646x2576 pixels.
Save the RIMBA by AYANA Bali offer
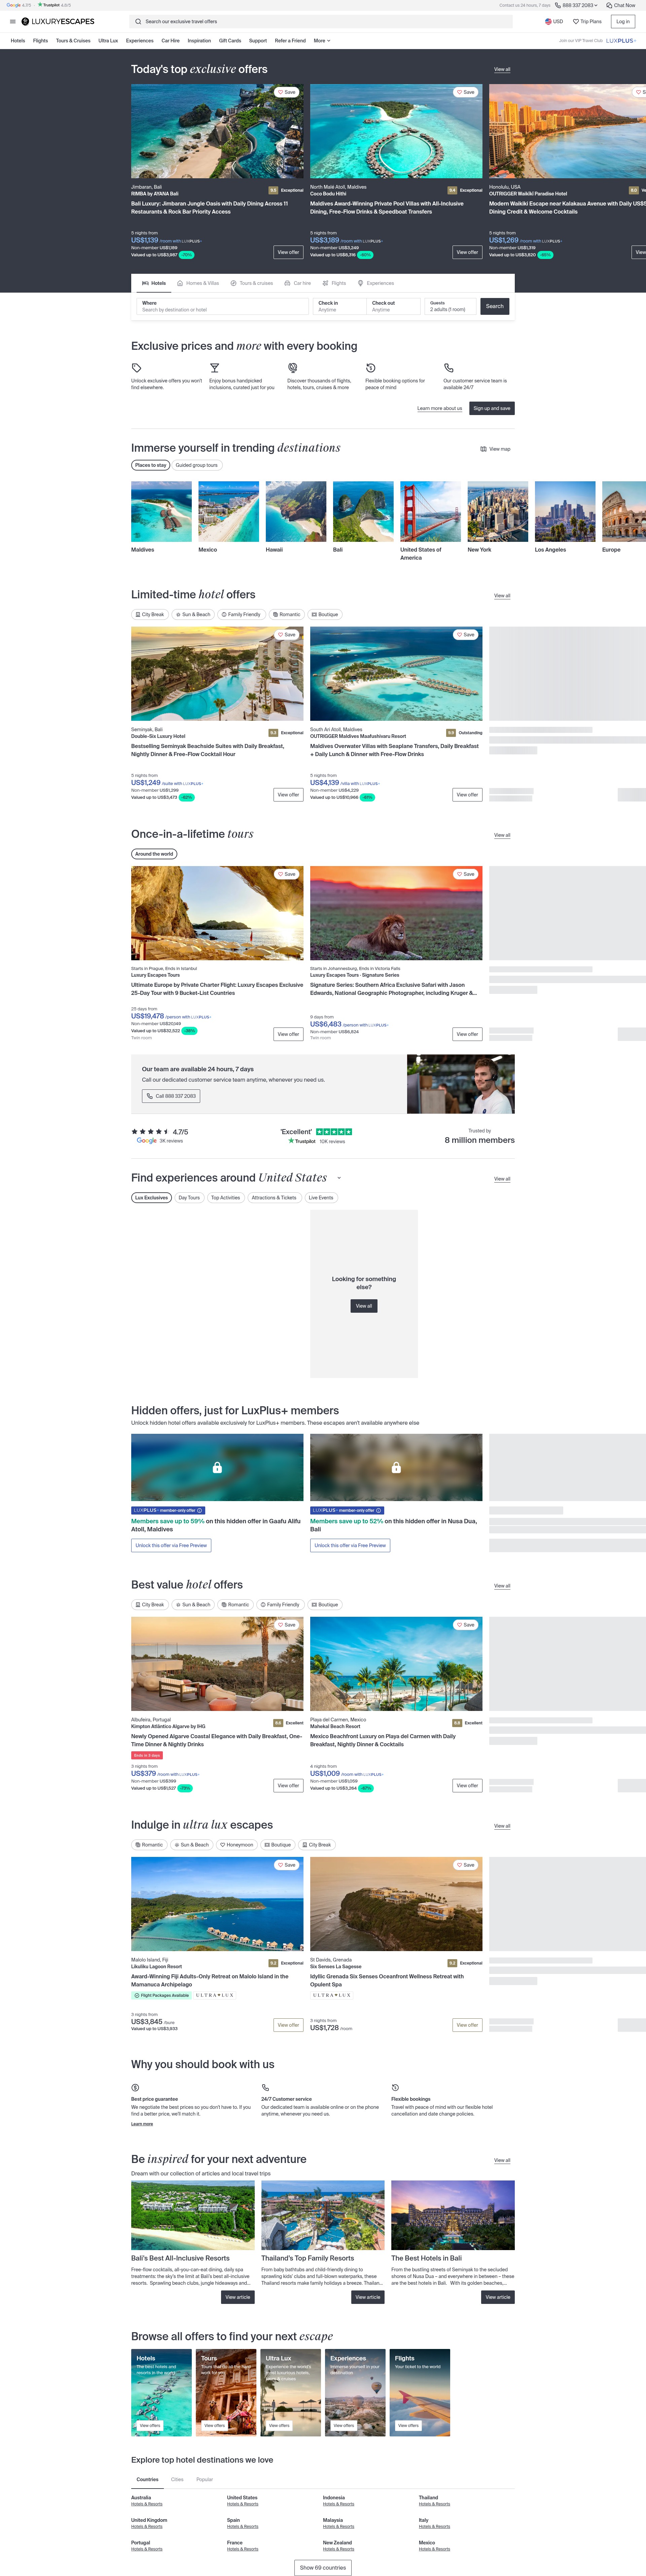[287, 92]
